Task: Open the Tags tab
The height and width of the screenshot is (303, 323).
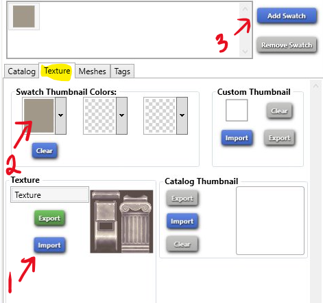Action: point(122,71)
